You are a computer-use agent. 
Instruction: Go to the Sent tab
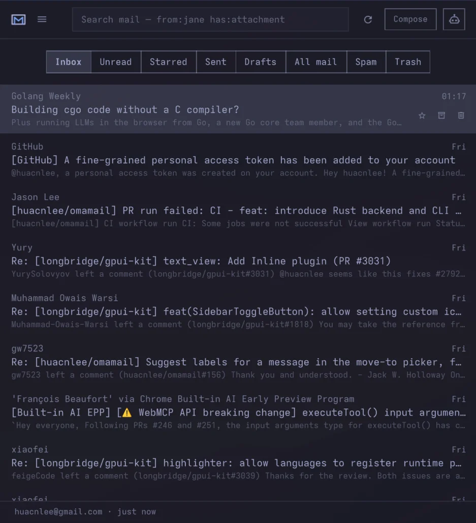216,62
